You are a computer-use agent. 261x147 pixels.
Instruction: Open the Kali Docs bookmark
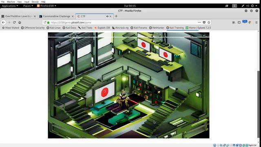click(69, 28)
